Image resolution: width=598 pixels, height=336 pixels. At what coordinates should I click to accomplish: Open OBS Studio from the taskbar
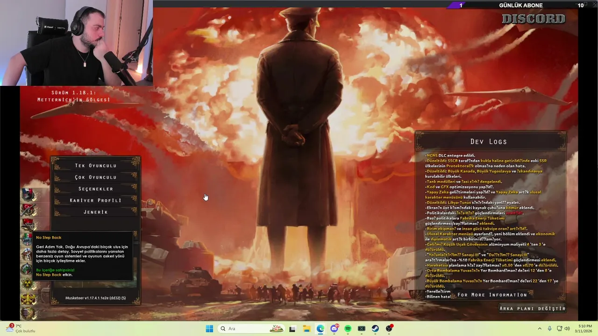click(x=389, y=329)
